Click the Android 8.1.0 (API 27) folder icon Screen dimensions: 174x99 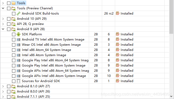(x=14, y=86)
